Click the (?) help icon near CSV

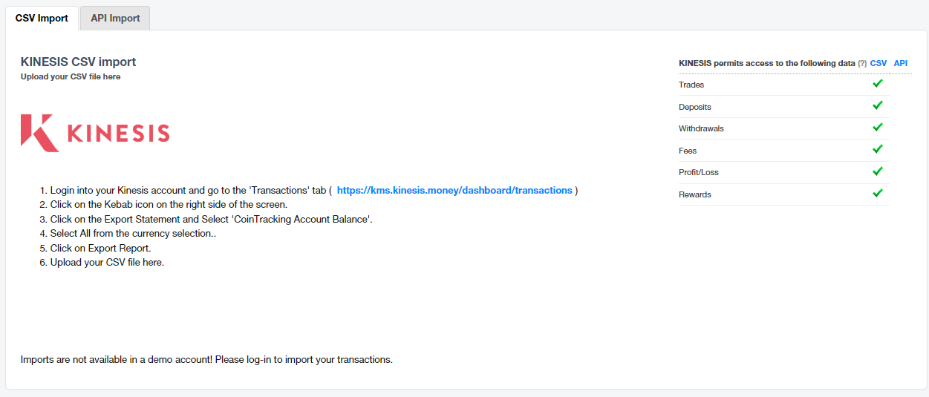click(862, 64)
